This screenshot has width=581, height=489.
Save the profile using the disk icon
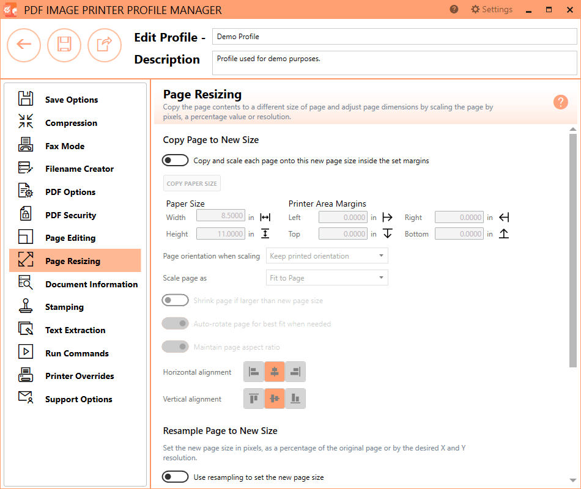coord(64,45)
